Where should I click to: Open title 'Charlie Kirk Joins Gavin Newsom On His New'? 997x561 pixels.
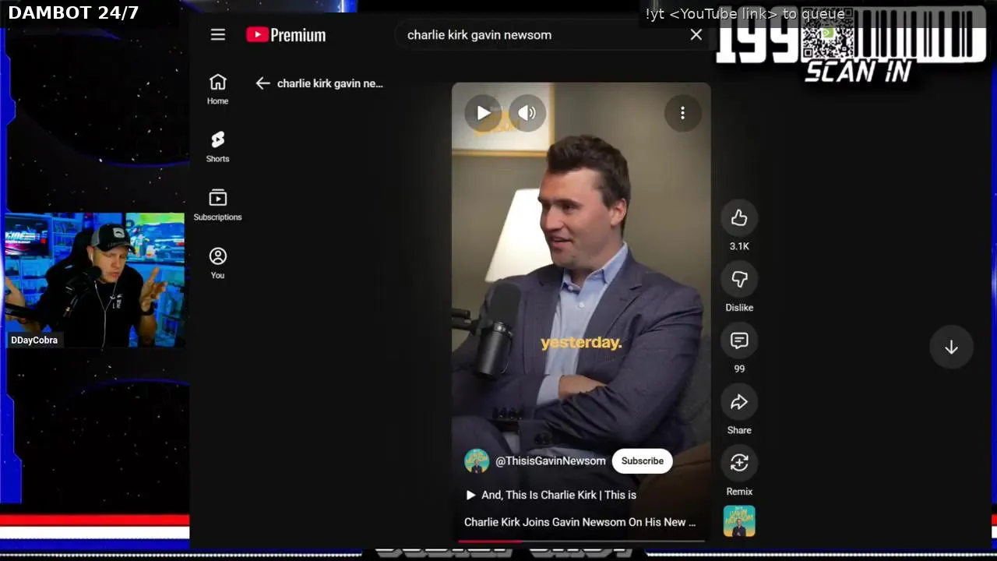tap(580, 522)
